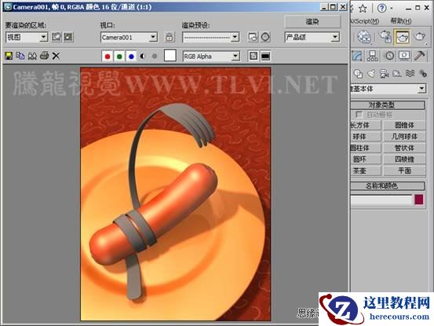Click the Save Image disk icon
This screenshot has height=326, width=434.
(9, 57)
